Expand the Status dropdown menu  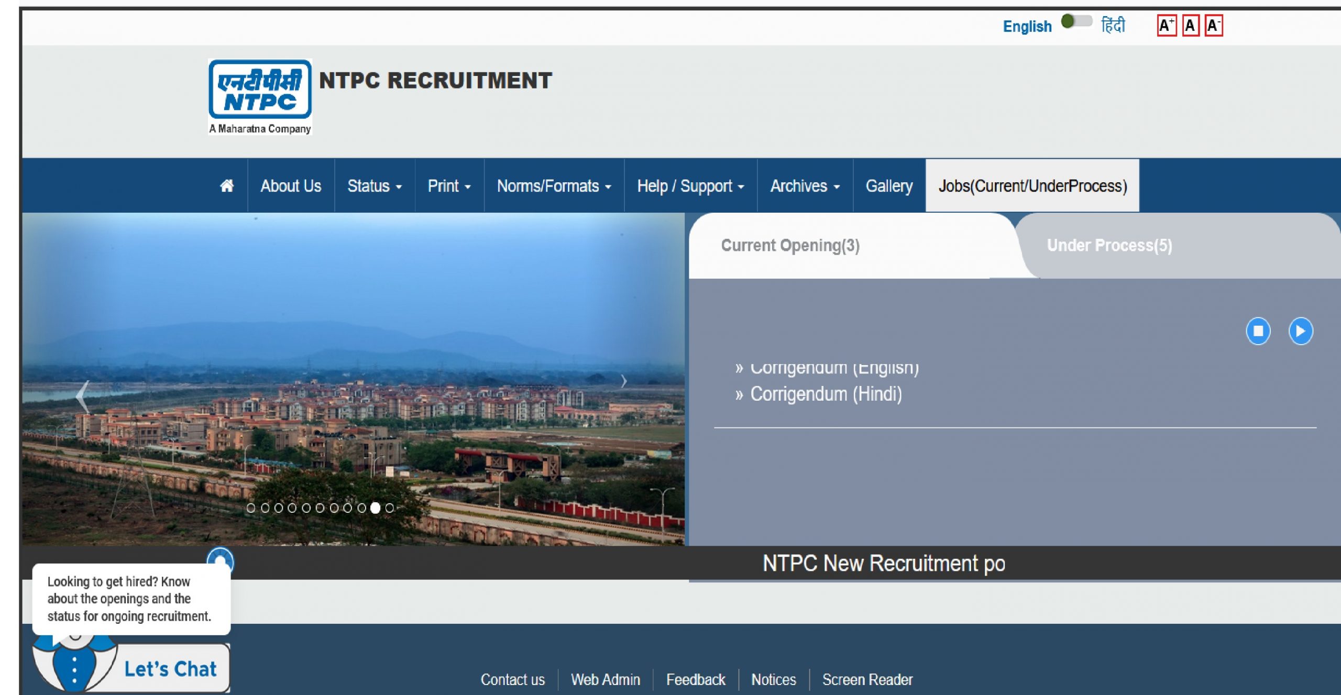[x=375, y=186]
